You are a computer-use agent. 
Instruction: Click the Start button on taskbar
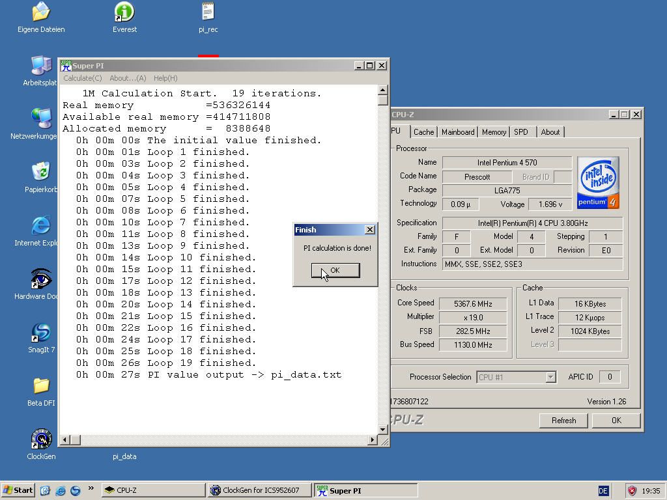(18, 490)
